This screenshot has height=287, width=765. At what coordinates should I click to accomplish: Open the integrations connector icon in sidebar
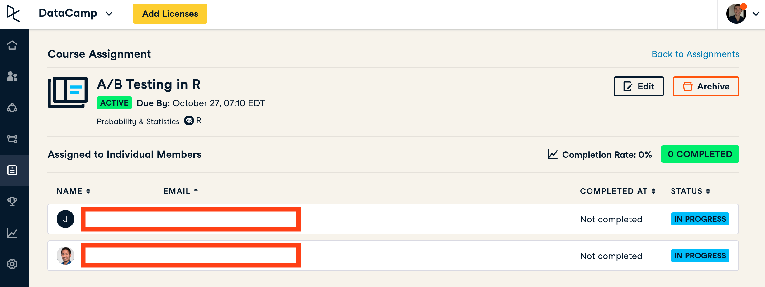tap(12, 139)
